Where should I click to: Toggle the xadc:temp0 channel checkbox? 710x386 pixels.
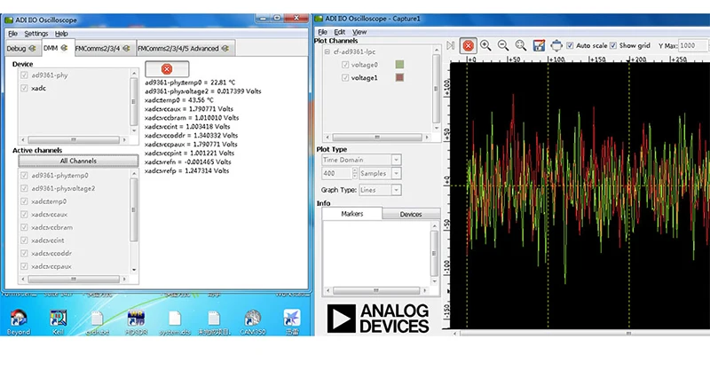[x=25, y=201]
